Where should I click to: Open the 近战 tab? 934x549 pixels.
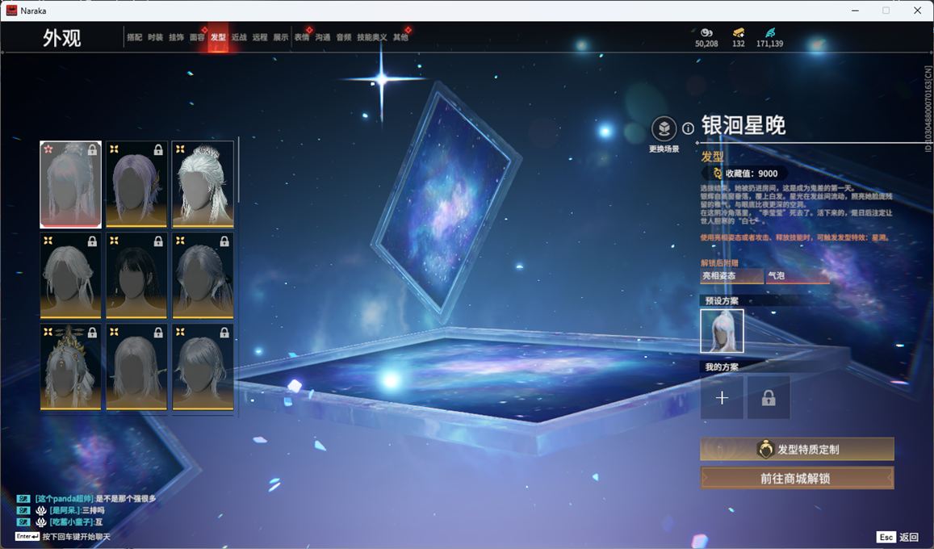pyautogui.click(x=239, y=37)
